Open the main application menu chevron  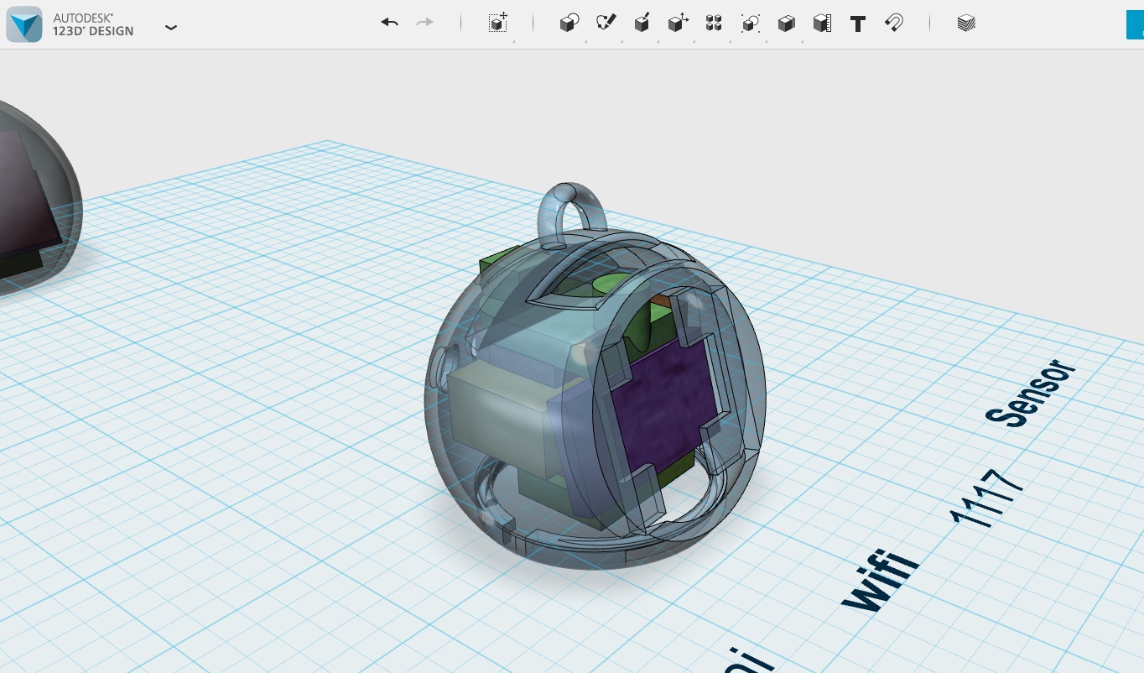point(171,27)
